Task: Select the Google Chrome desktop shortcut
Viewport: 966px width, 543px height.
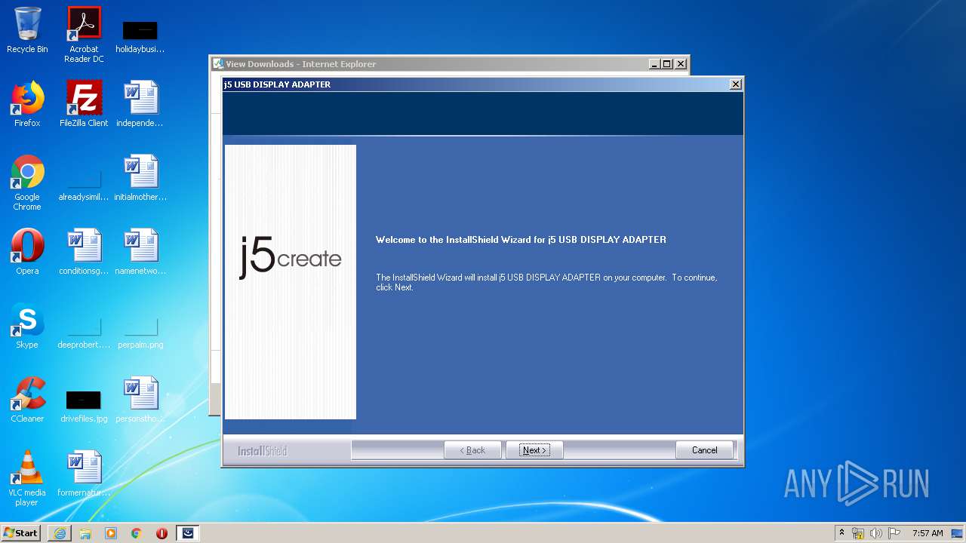Action: pyautogui.click(x=27, y=183)
